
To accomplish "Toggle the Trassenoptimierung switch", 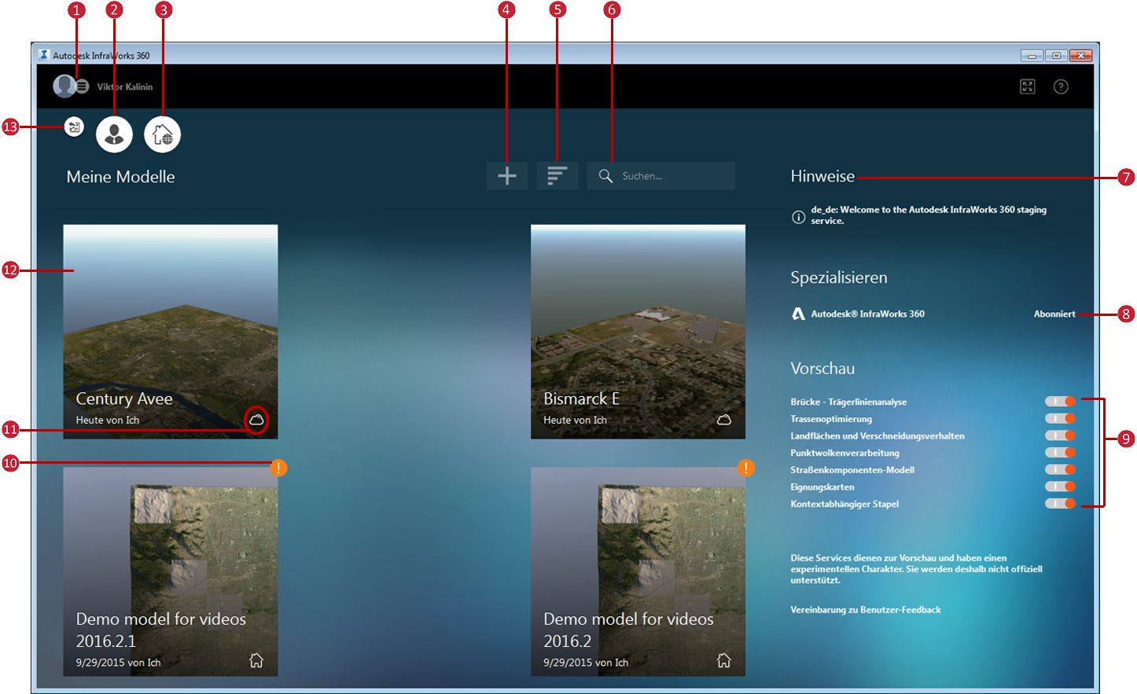I will coord(1060,419).
